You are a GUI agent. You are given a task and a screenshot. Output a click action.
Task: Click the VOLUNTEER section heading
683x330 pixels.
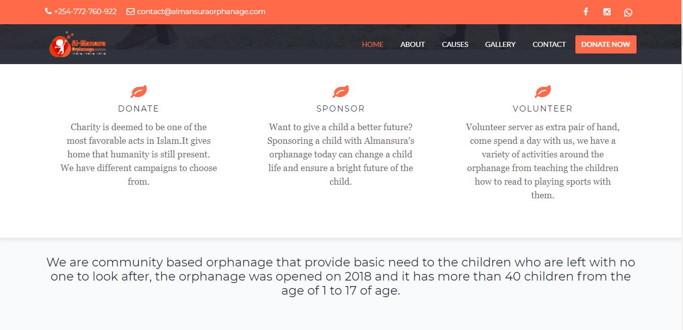[543, 108]
